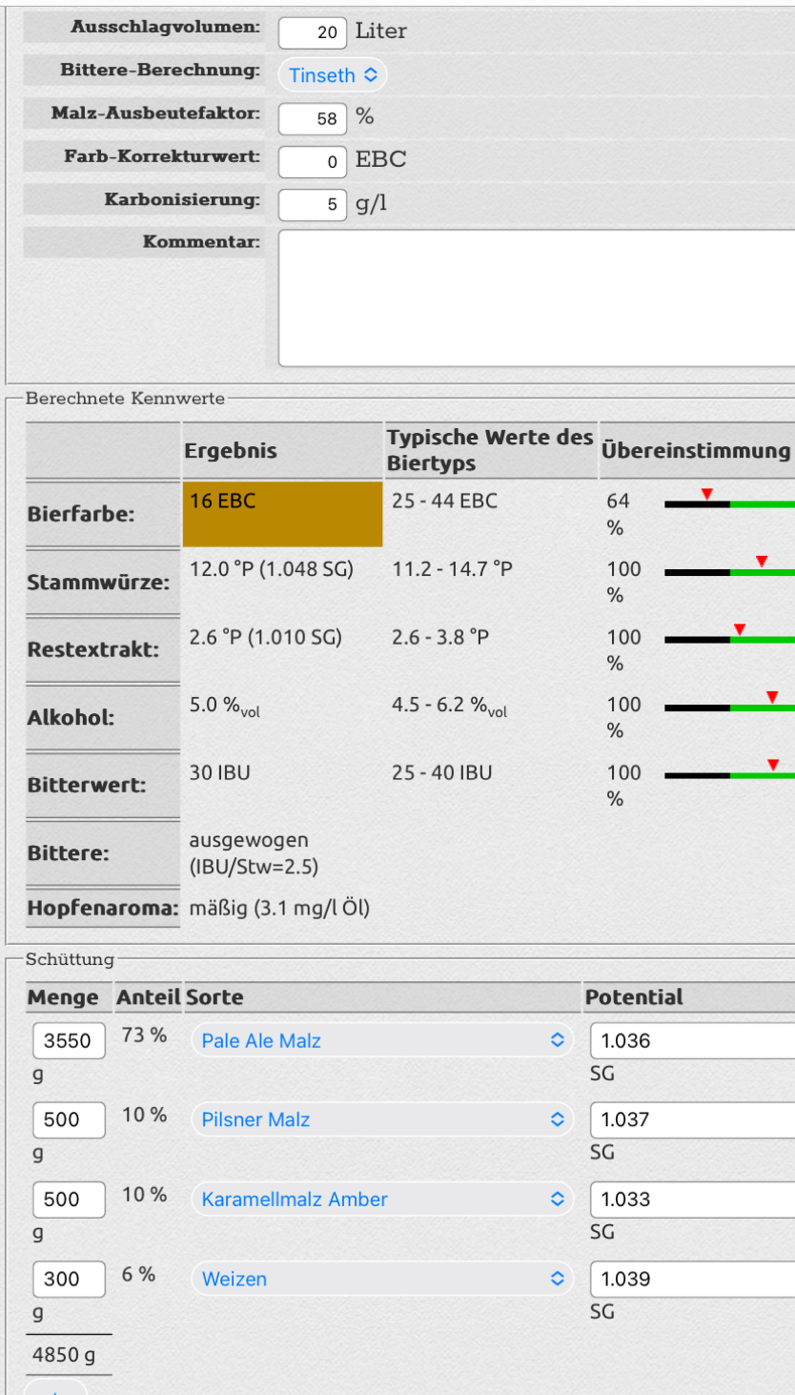Open the Tinseth bitterness calculation dropdown
Screen dimensions: 795x1395
(333, 75)
